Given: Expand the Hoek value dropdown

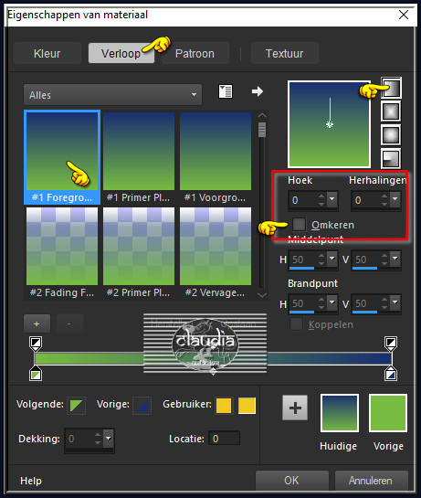Looking at the screenshot, I should (x=332, y=200).
